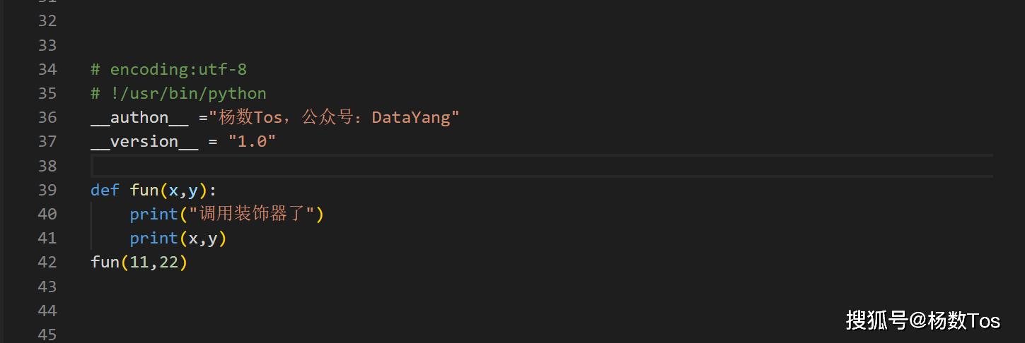Click the def keyword on line 39

point(105,190)
